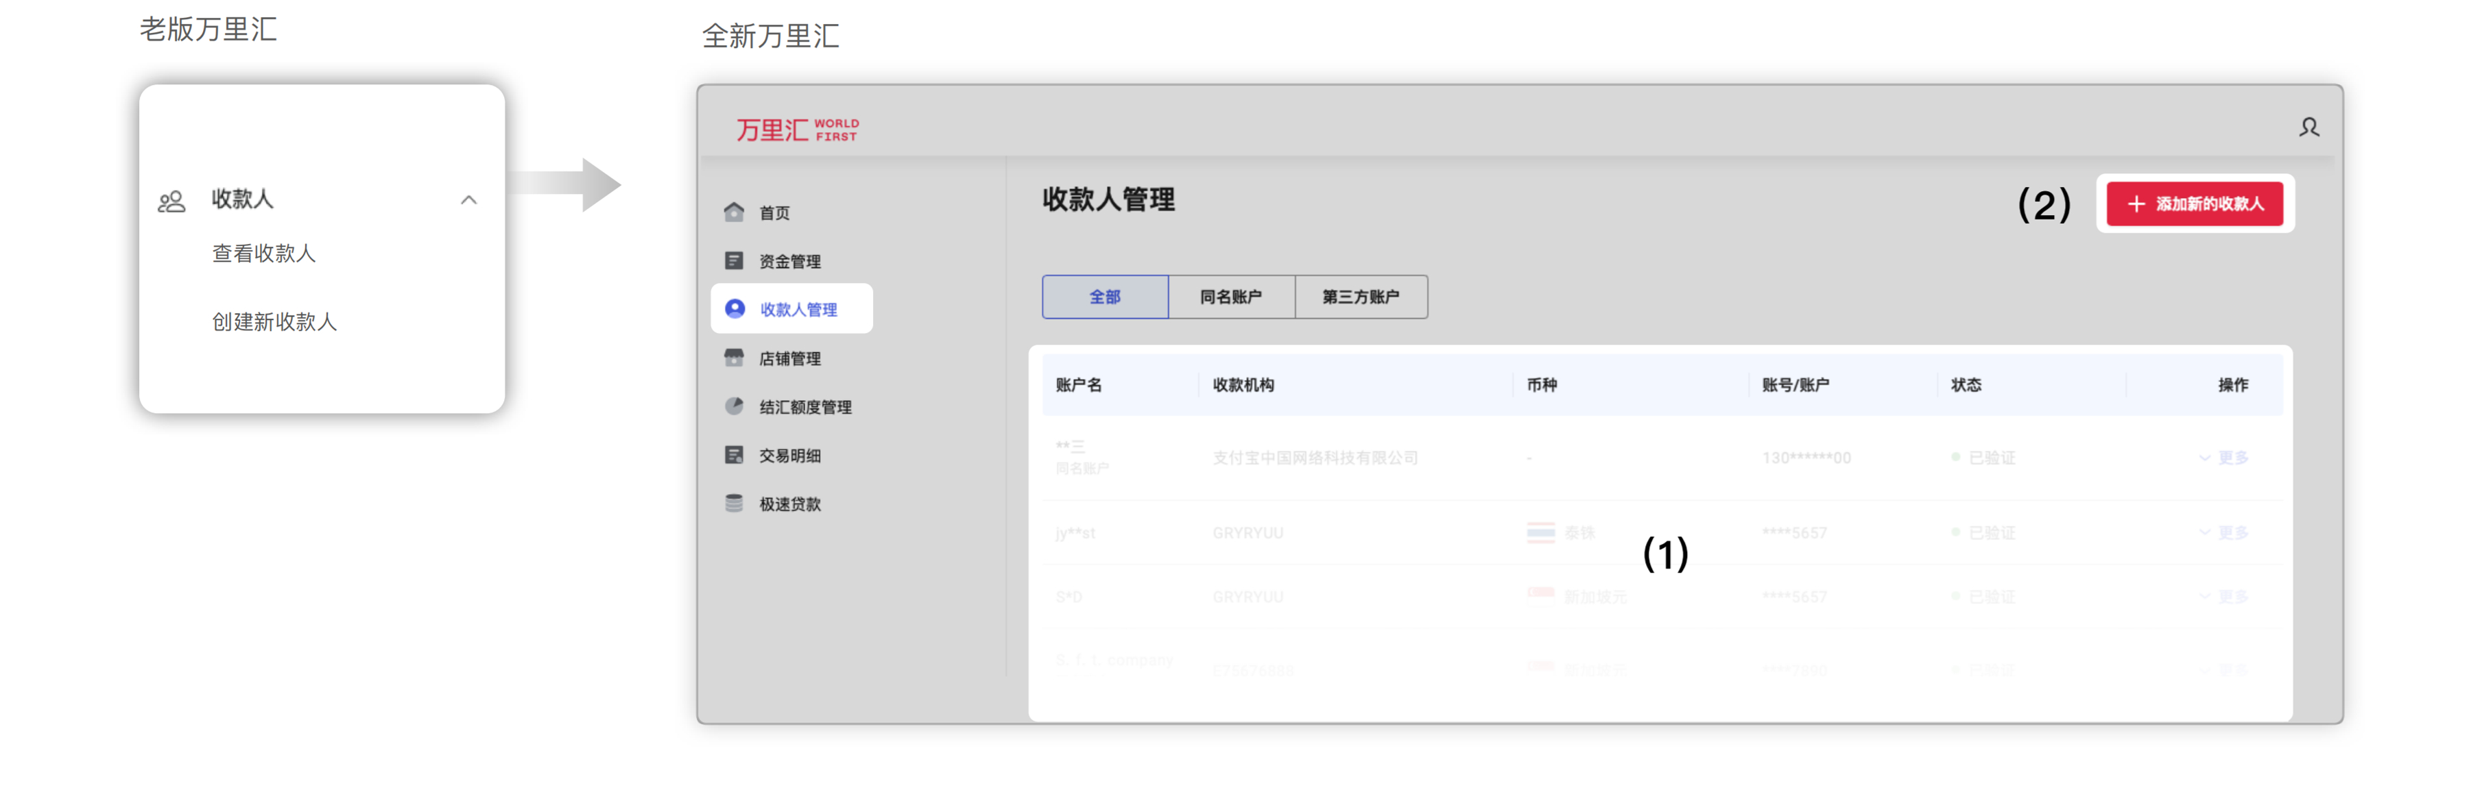Click the 状态 column header
The width and height of the screenshot is (2482, 792).
[1966, 385]
